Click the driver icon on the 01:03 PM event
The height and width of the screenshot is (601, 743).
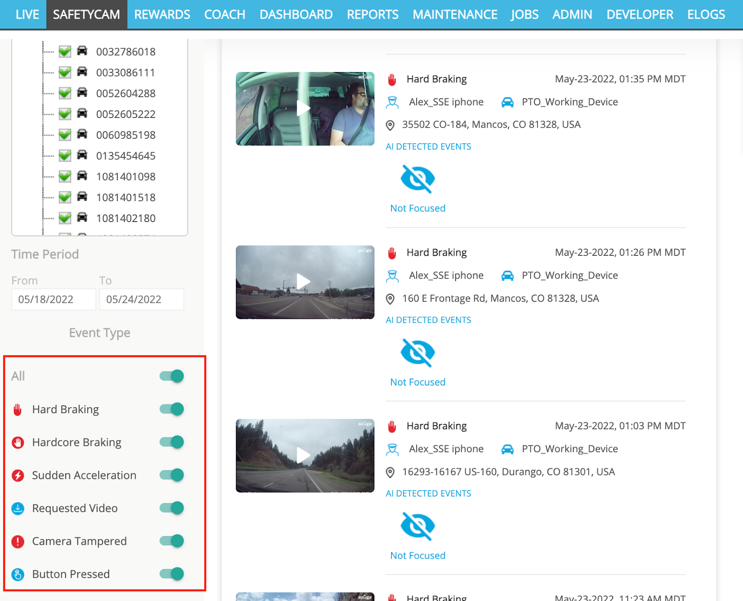click(392, 449)
